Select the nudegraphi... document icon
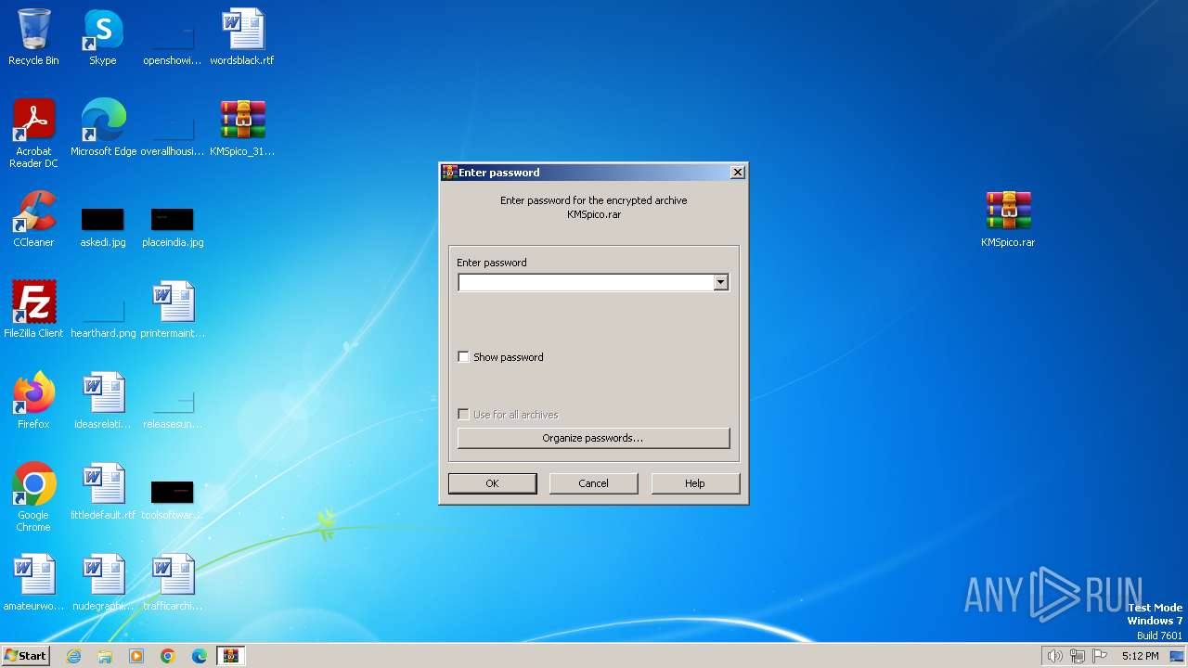The width and height of the screenshot is (1188, 668). point(103,583)
